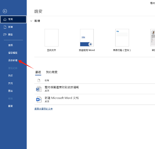The width and height of the screenshot is (155, 149).
Task: Collapse the 新增 section chevron
Action: coord(31,21)
